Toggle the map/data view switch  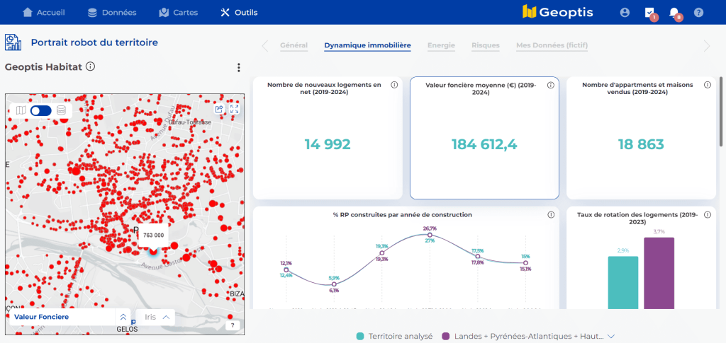pyautogui.click(x=41, y=110)
